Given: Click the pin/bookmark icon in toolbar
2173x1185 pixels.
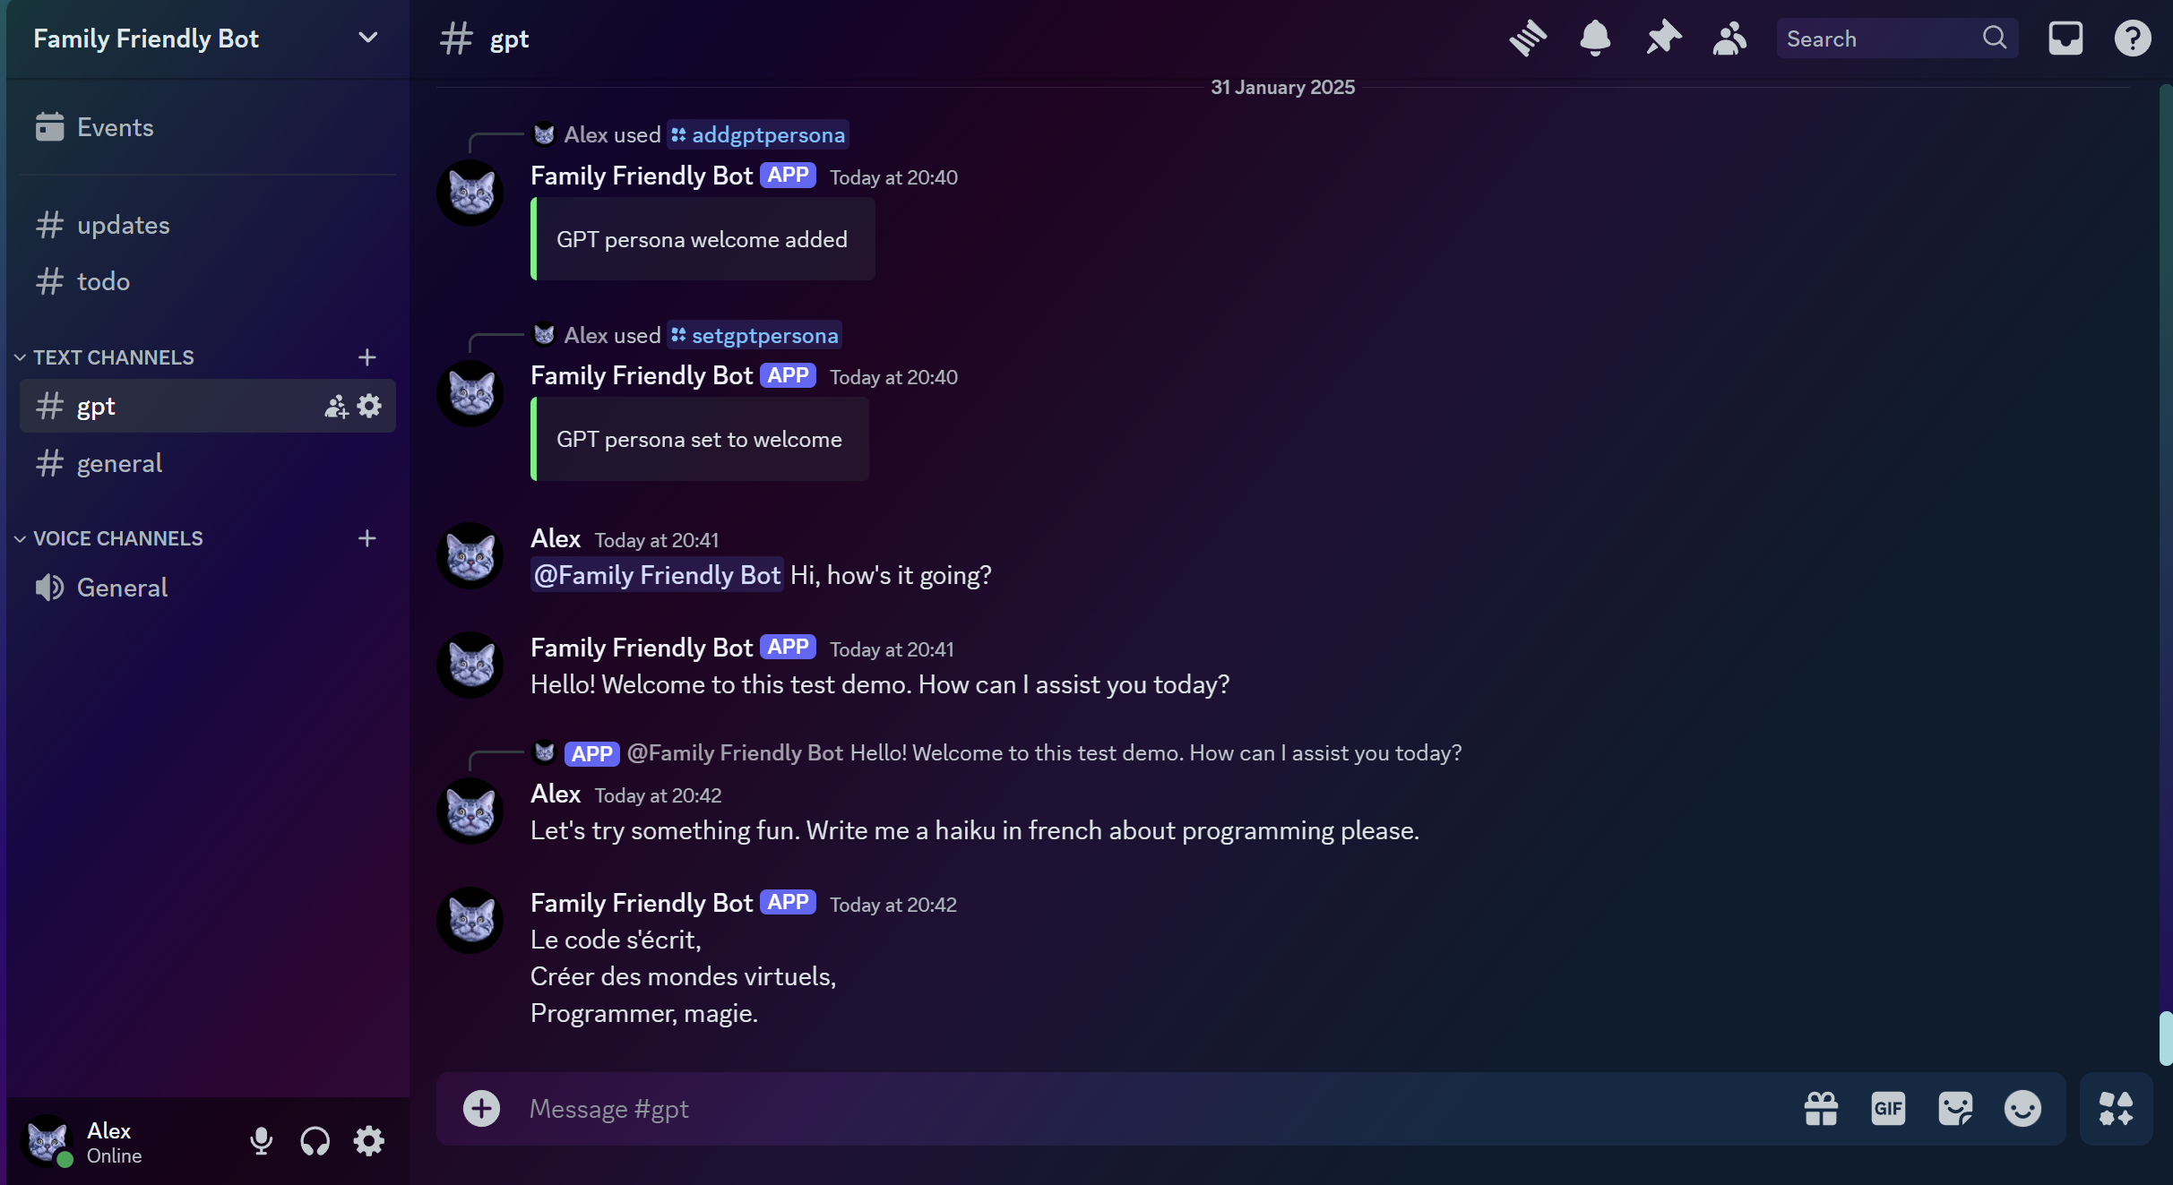Looking at the screenshot, I should coord(1662,39).
